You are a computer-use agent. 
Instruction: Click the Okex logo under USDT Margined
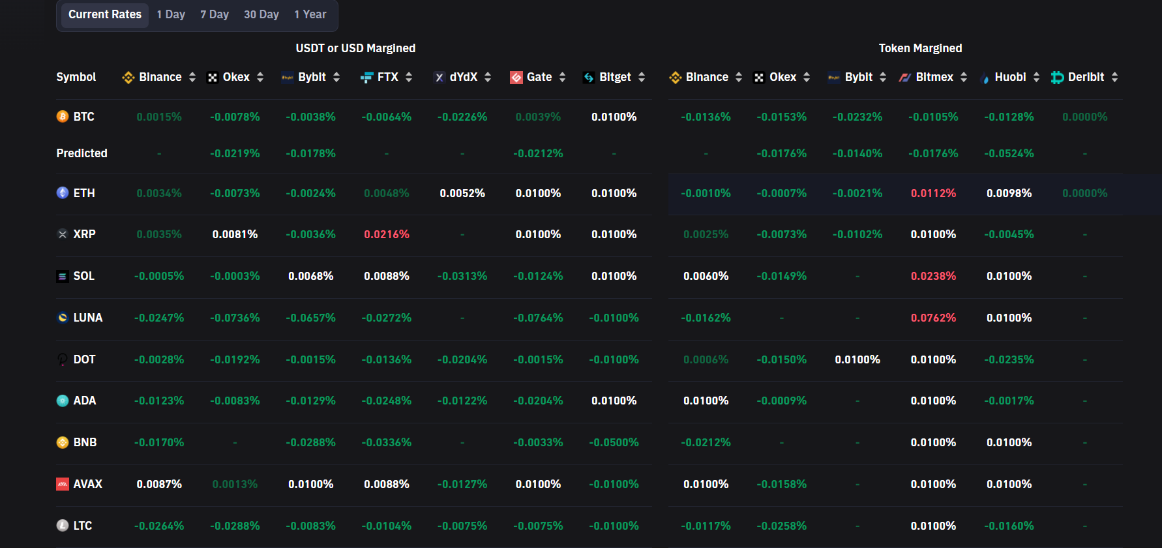[x=213, y=78]
